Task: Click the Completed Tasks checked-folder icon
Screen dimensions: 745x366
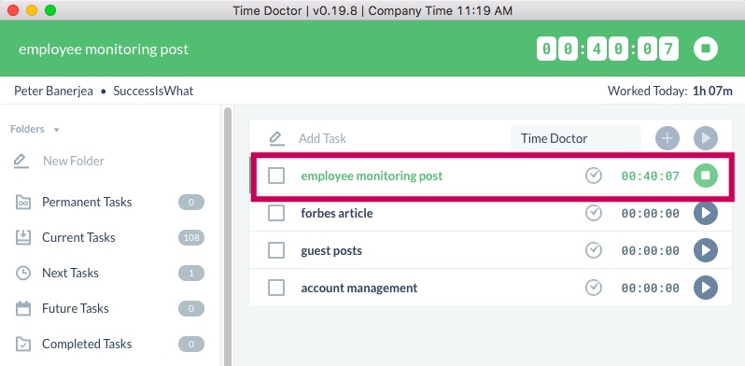Action: point(23,345)
